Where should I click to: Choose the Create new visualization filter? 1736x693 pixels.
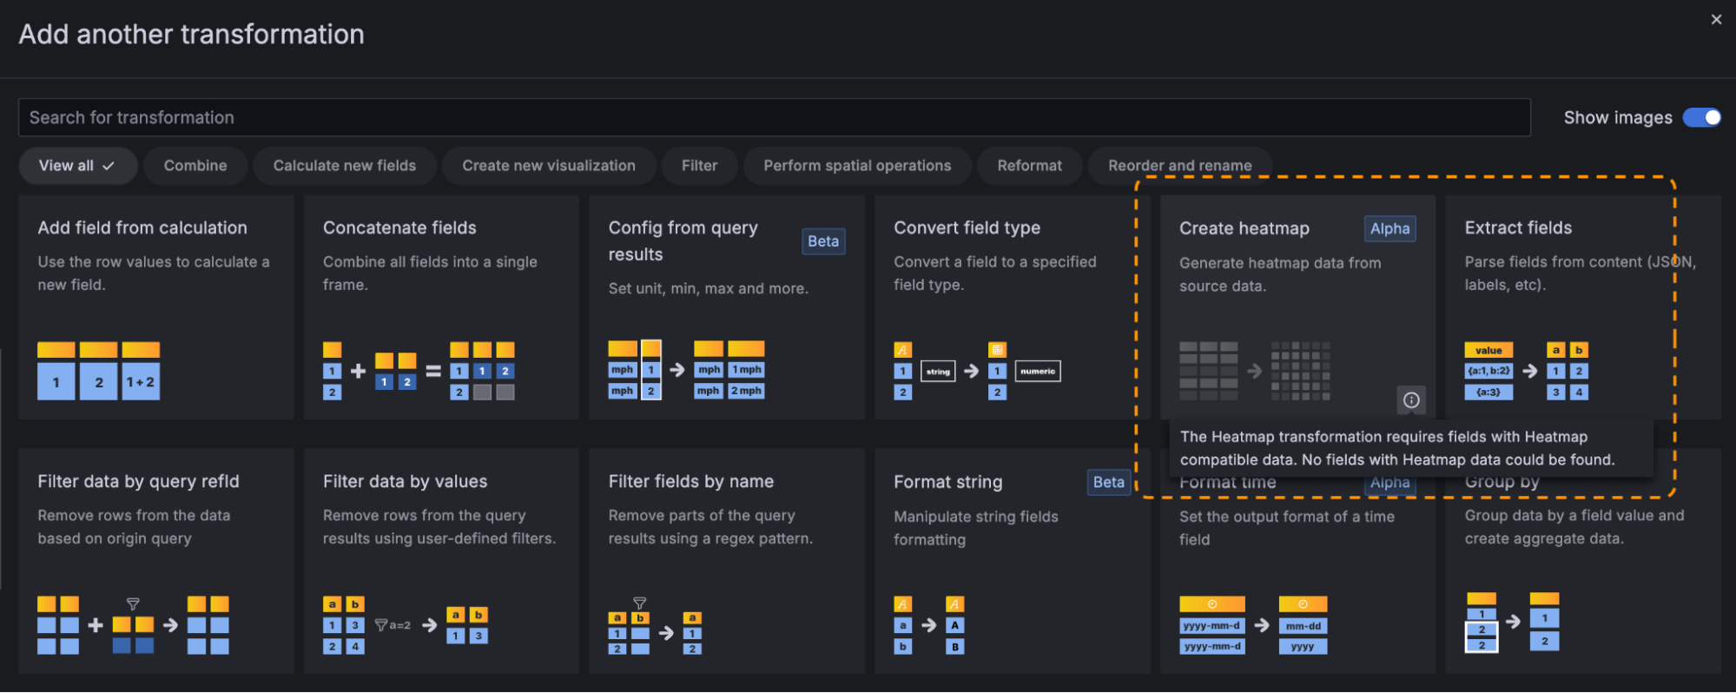point(548,166)
